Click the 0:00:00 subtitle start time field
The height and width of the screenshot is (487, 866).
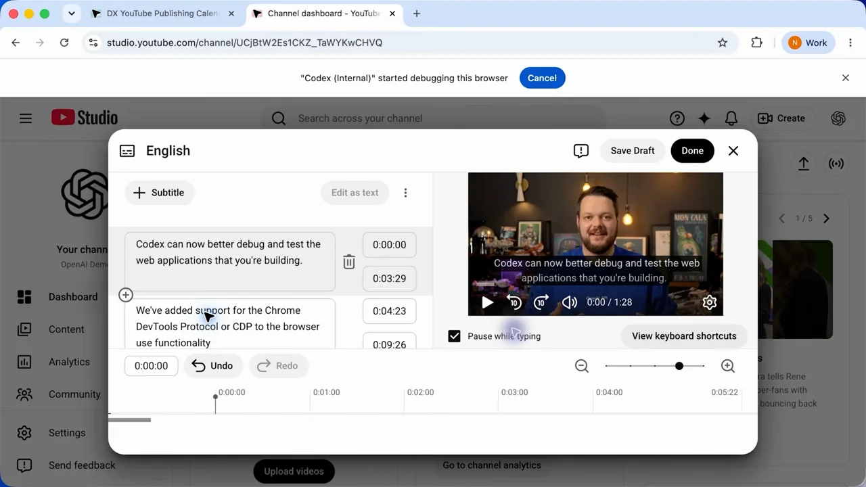pos(390,245)
